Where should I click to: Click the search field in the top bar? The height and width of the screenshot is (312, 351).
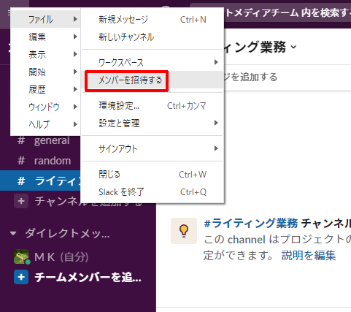tap(270, 12)
